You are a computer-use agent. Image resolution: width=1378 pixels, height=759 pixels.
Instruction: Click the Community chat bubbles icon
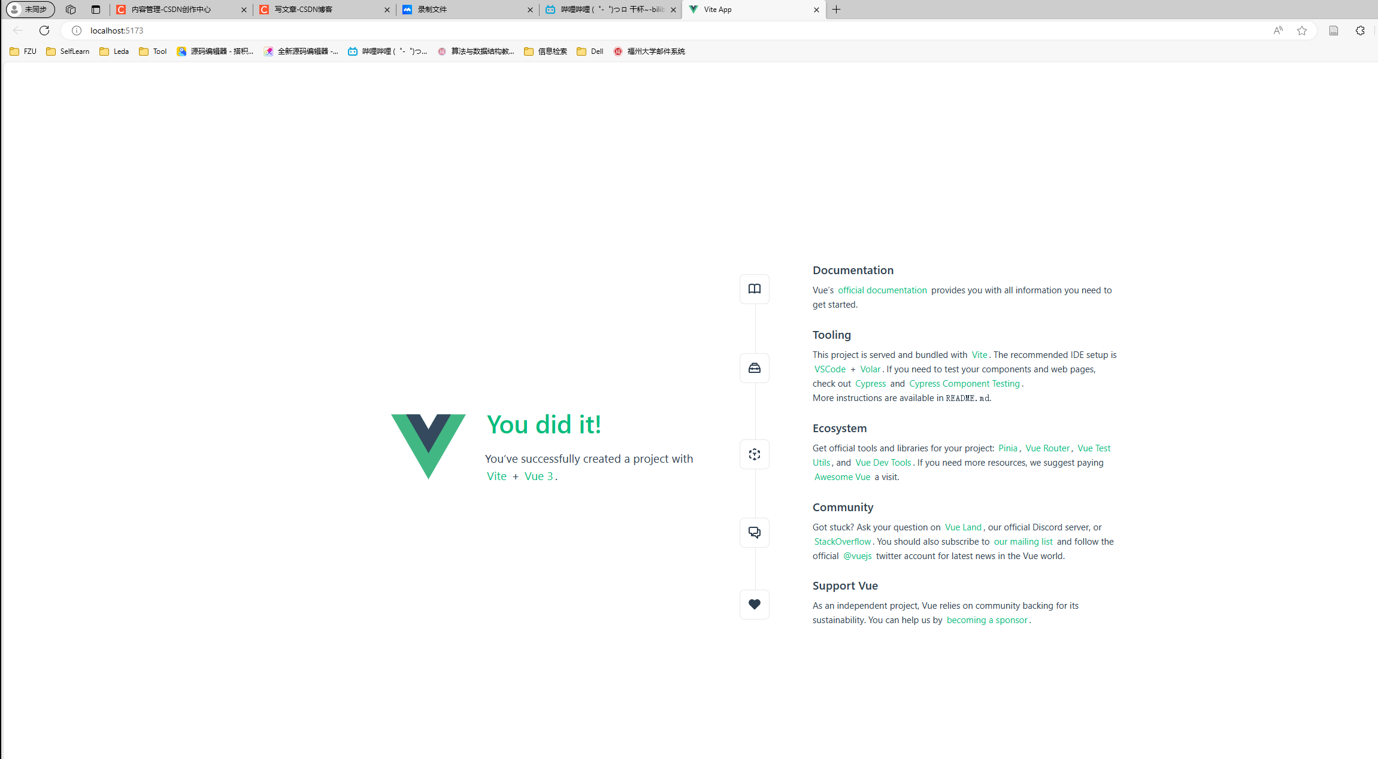pos(754,533)
